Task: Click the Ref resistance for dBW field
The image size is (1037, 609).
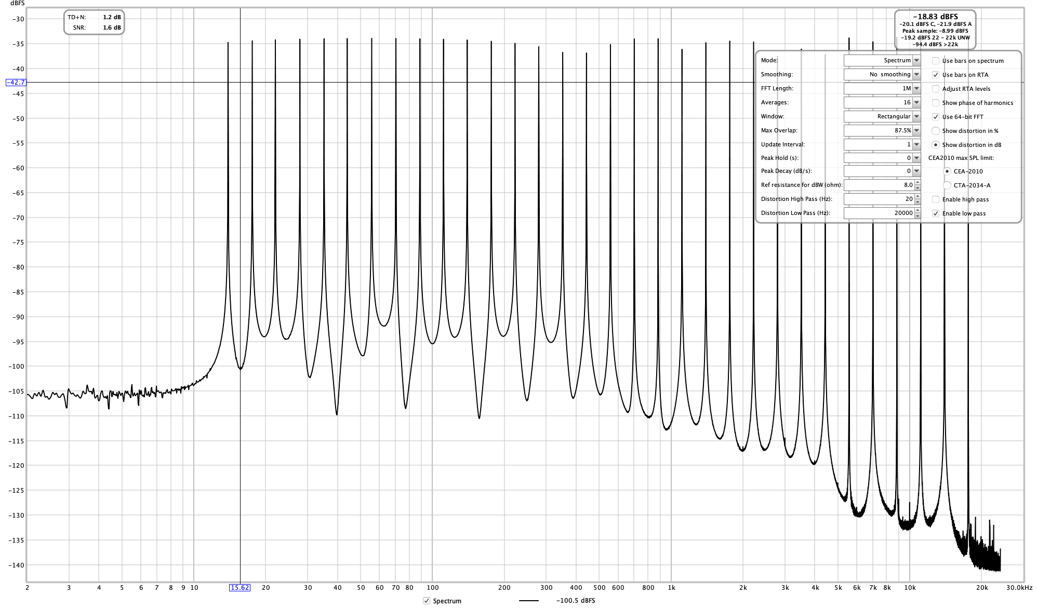Action: tap(879, 185)
